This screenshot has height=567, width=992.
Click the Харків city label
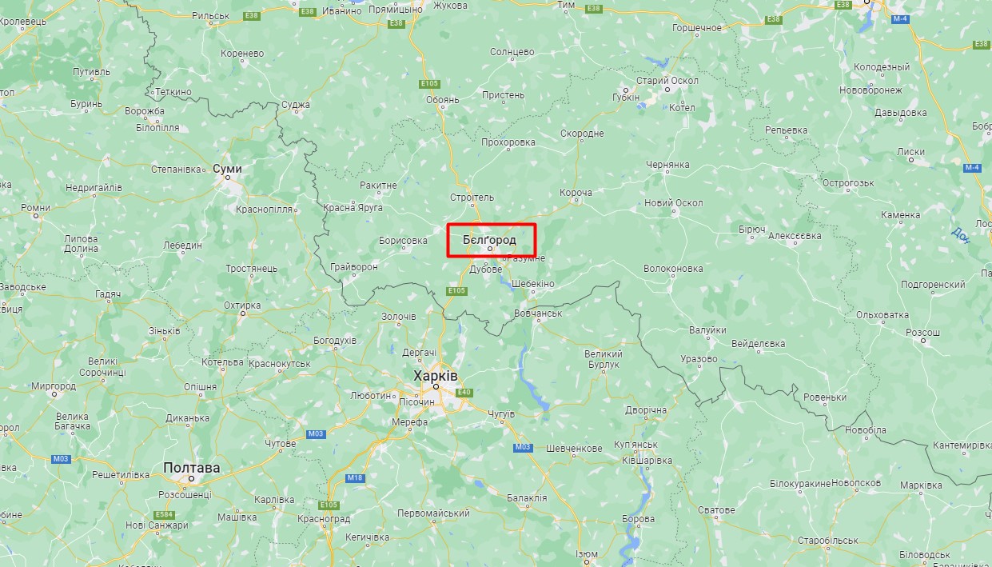coord(436,375)
